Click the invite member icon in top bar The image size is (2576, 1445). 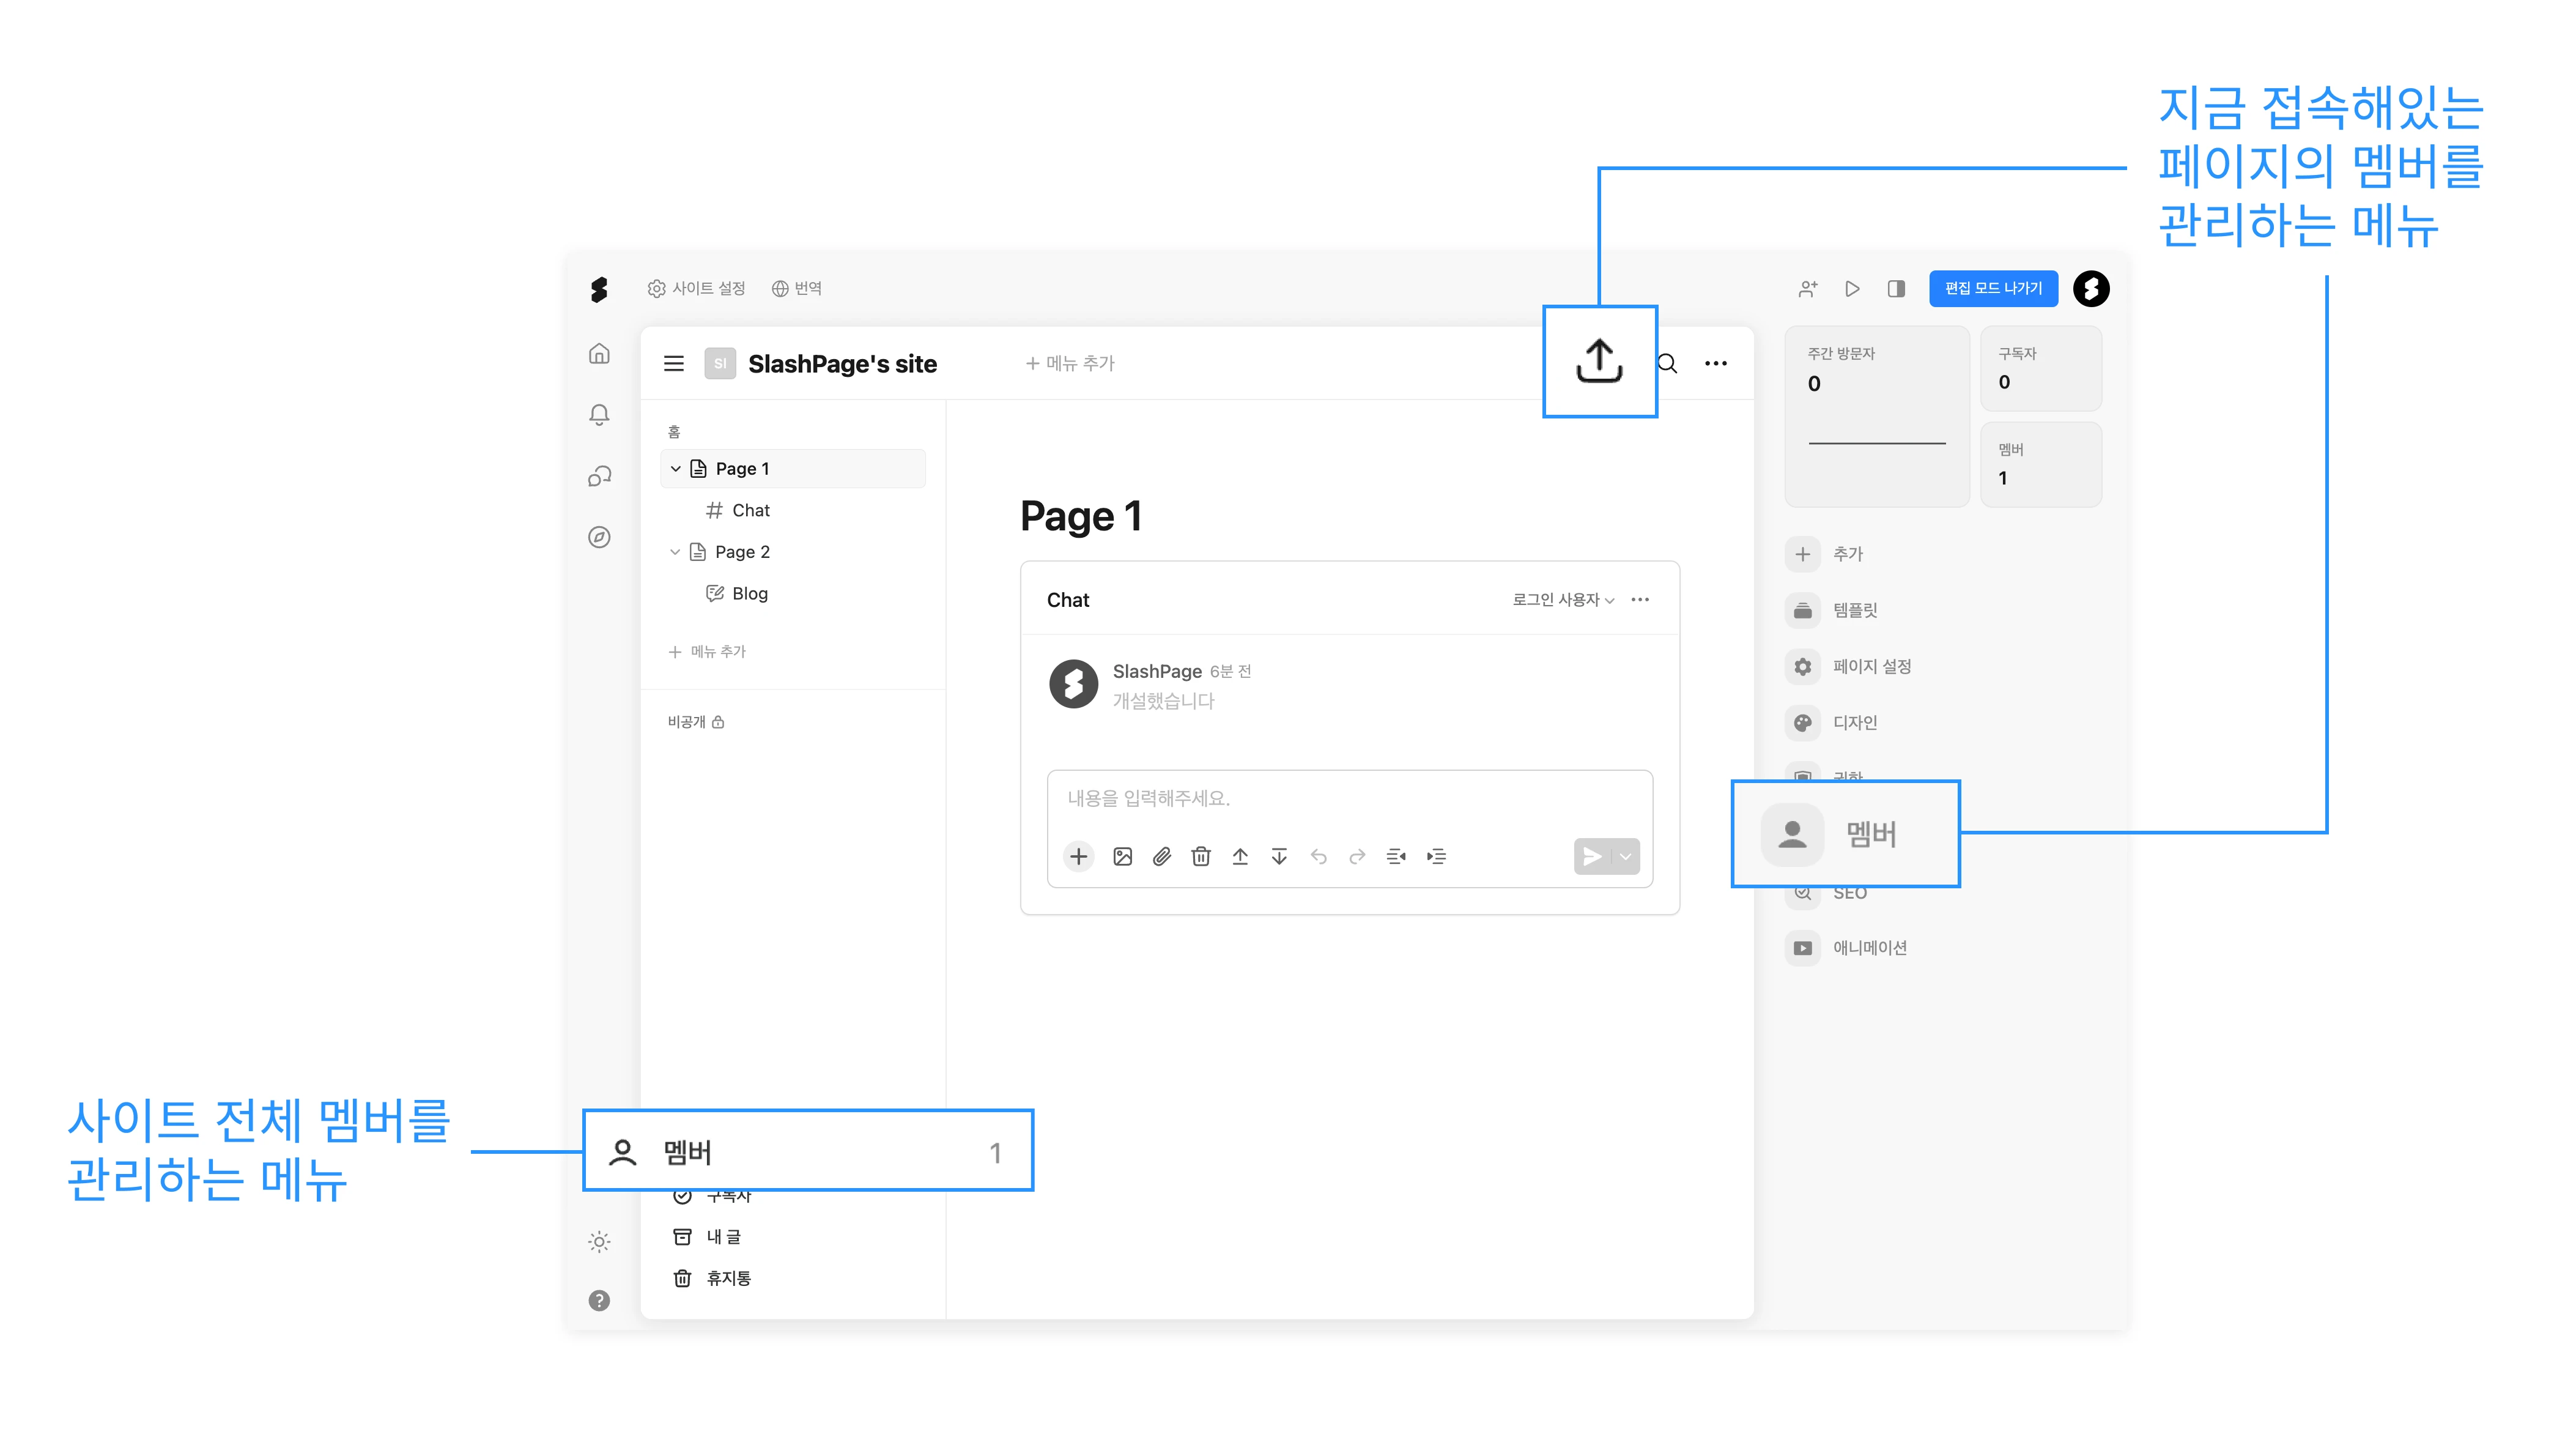pos(1808,289)
